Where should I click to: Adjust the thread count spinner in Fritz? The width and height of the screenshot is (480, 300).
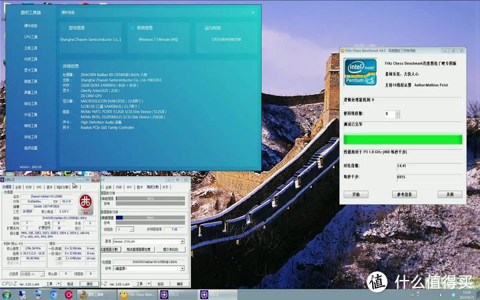click(x=399, y=114)
